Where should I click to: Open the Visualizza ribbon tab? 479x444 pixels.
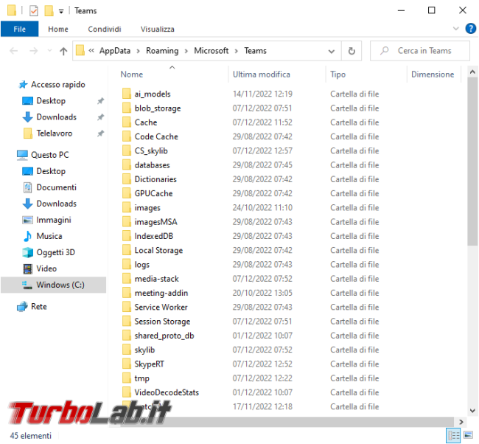point(157,29)
